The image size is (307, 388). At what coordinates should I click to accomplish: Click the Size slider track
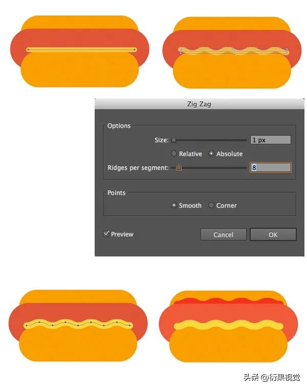pyautogui.click(x=209, y=140)
